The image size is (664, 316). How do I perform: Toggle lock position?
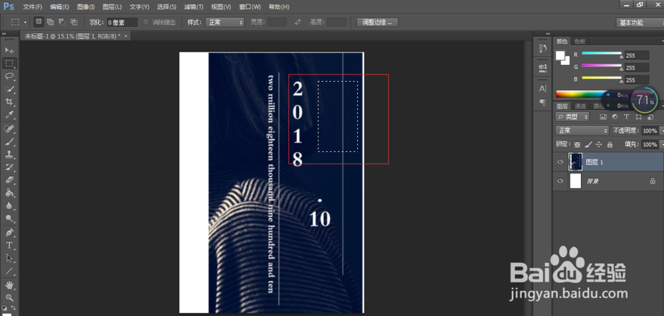pos(599,145)
